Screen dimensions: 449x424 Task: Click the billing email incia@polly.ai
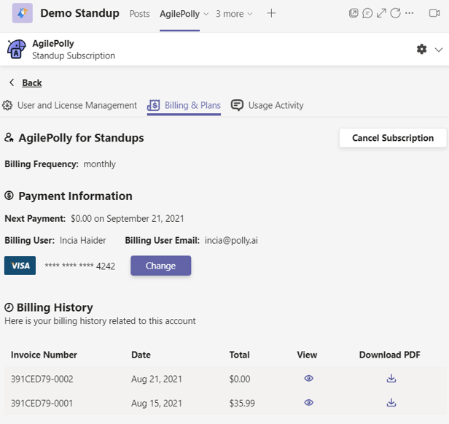click(231, 240)
